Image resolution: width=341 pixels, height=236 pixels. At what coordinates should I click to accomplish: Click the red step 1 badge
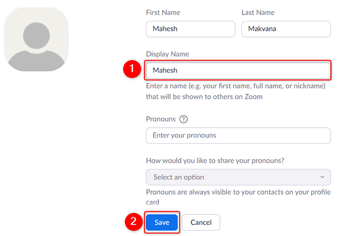click(x=132, y=70)
